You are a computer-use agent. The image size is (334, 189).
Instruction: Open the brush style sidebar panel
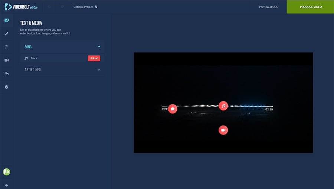tap(7, 34)
